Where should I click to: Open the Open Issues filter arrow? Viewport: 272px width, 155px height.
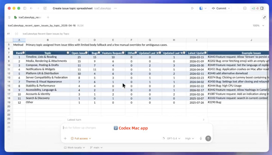pos(86,53)
